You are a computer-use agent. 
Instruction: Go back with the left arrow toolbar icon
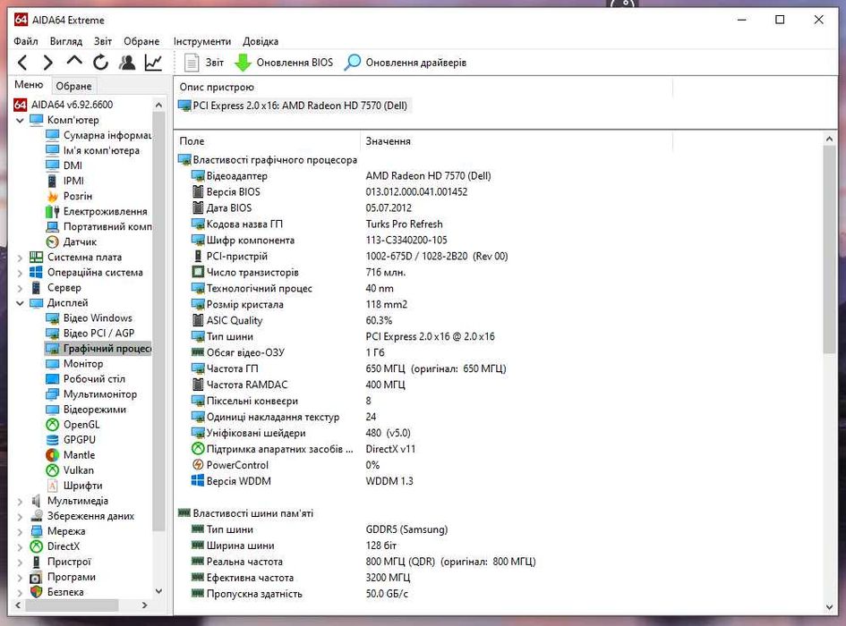coord(22,63)
